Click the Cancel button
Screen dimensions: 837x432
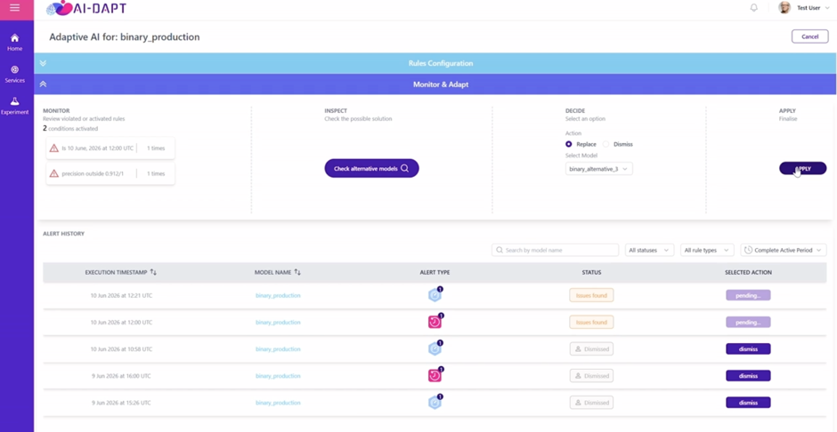(809, 36)
